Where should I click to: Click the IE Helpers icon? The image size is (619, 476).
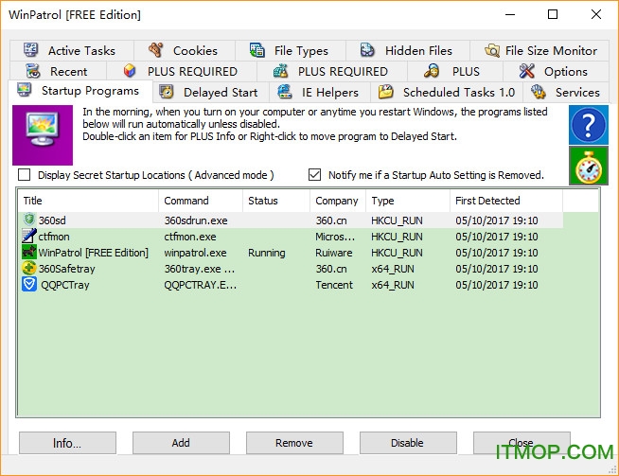[284, 92]
